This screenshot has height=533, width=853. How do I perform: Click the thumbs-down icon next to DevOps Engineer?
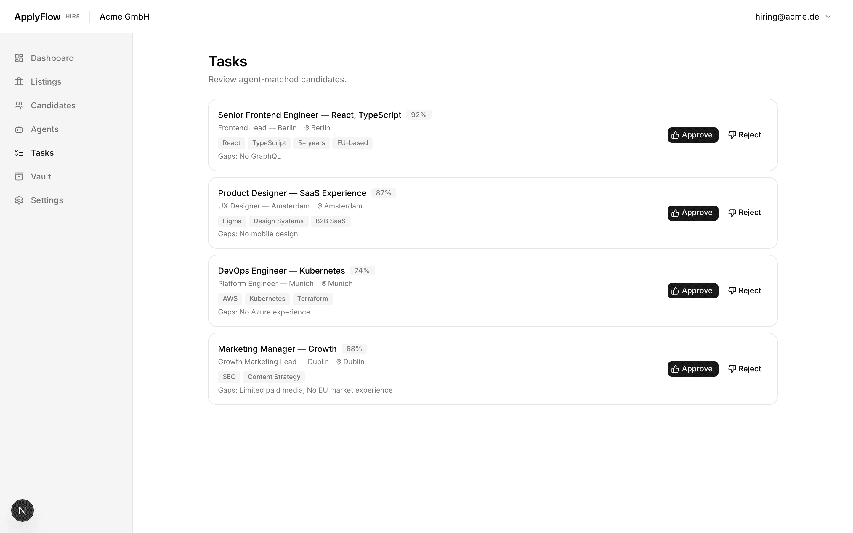pyautogui.click(x=732, y=290)
